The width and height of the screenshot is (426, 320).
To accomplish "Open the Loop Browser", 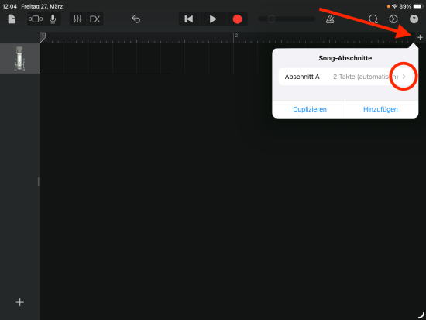I will point(373,19).
